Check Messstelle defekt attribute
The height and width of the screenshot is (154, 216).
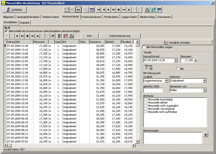146,103
